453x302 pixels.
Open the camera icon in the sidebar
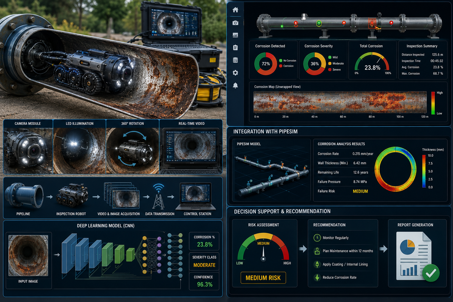point(235,23)
